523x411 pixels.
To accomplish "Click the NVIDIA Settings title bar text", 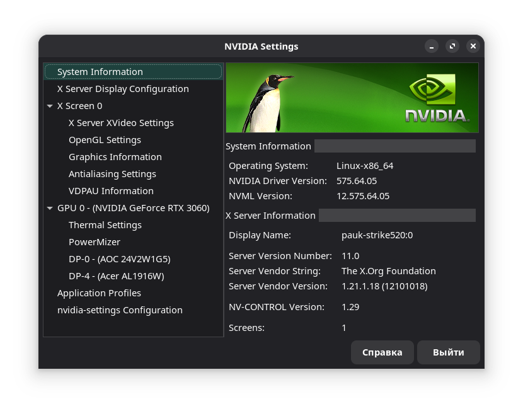I will point(261,47).
